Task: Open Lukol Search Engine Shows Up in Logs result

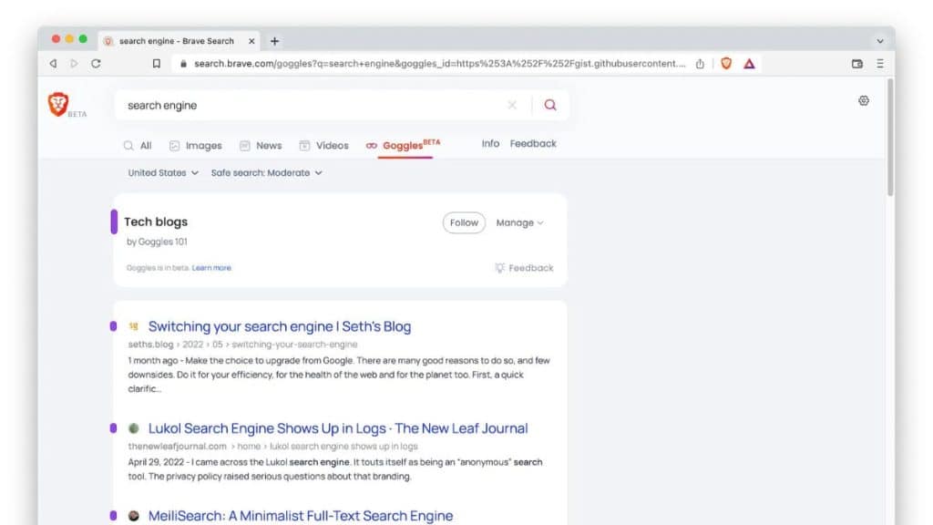Action: pos(338,428)
